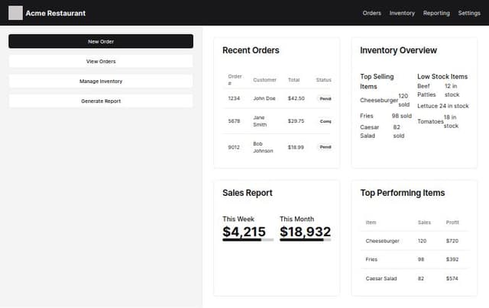Click customer name Jane Smith
The width and height of the screenshot is (489, 308).
[x=260, y=121]
